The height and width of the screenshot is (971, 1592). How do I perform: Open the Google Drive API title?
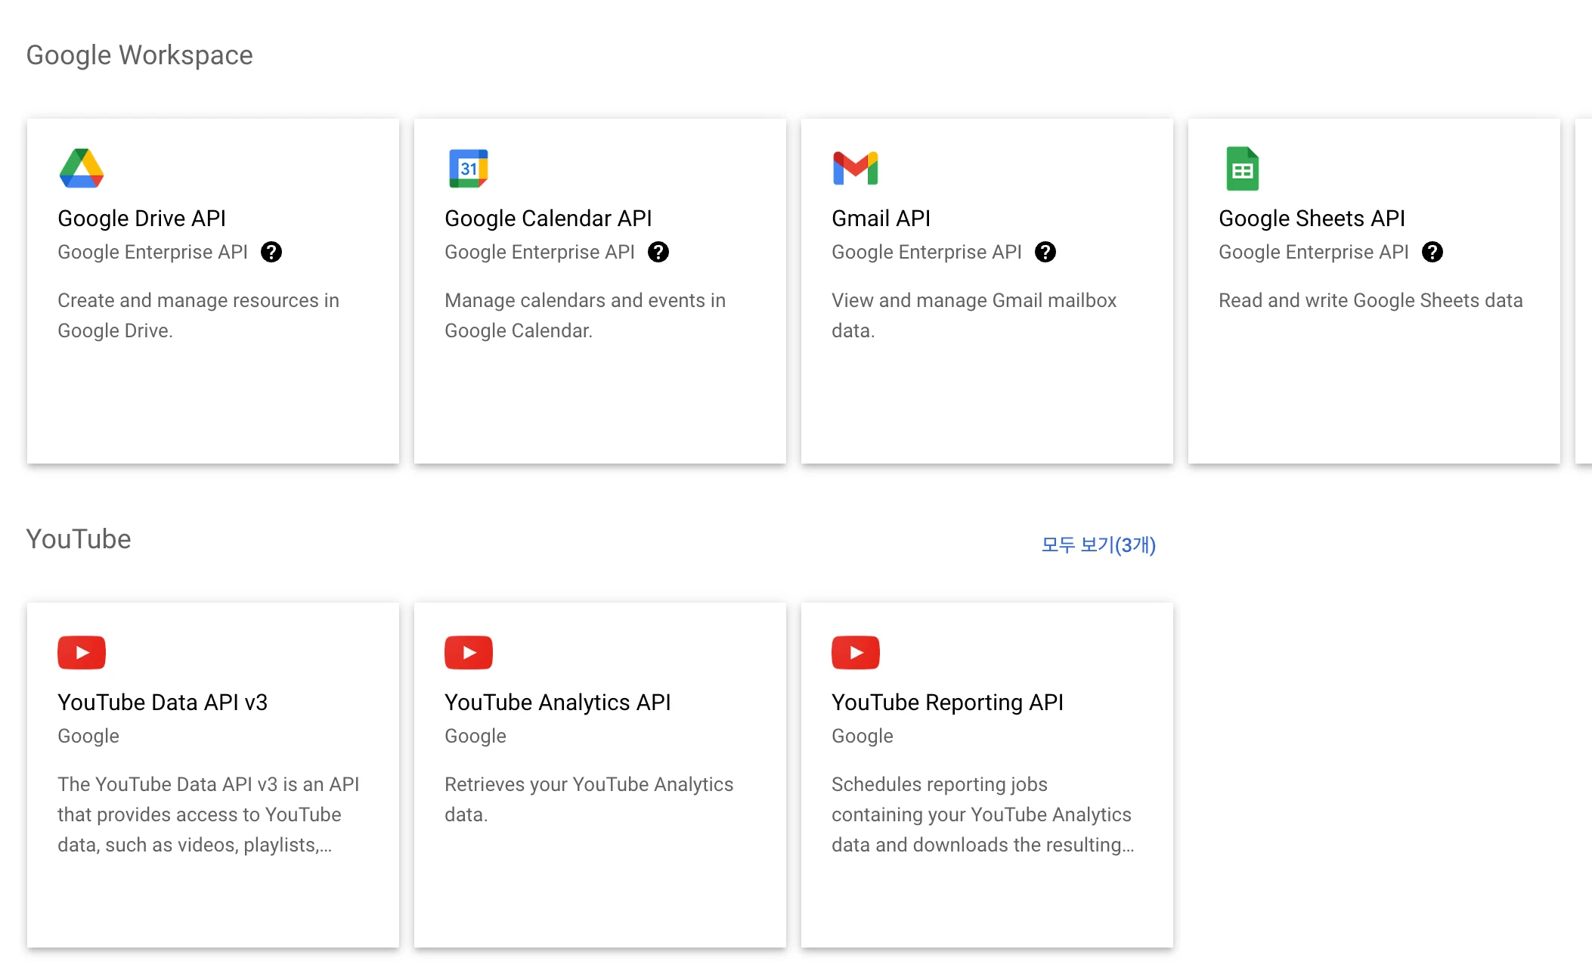pyautogui.click(x=141, y=219)
